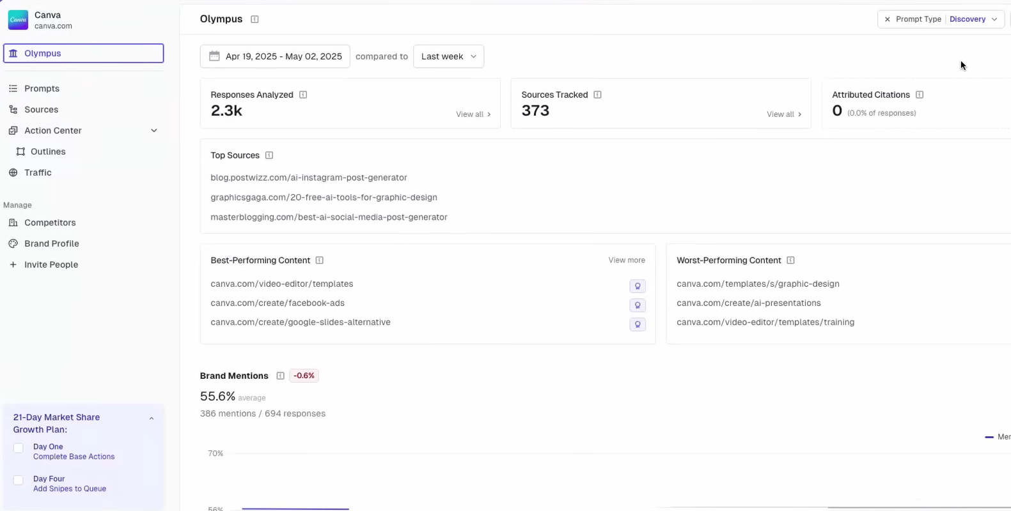Click the info icon beside Olympus title
Viewport: 1011px width, 511px height.
tap(255, 19)
